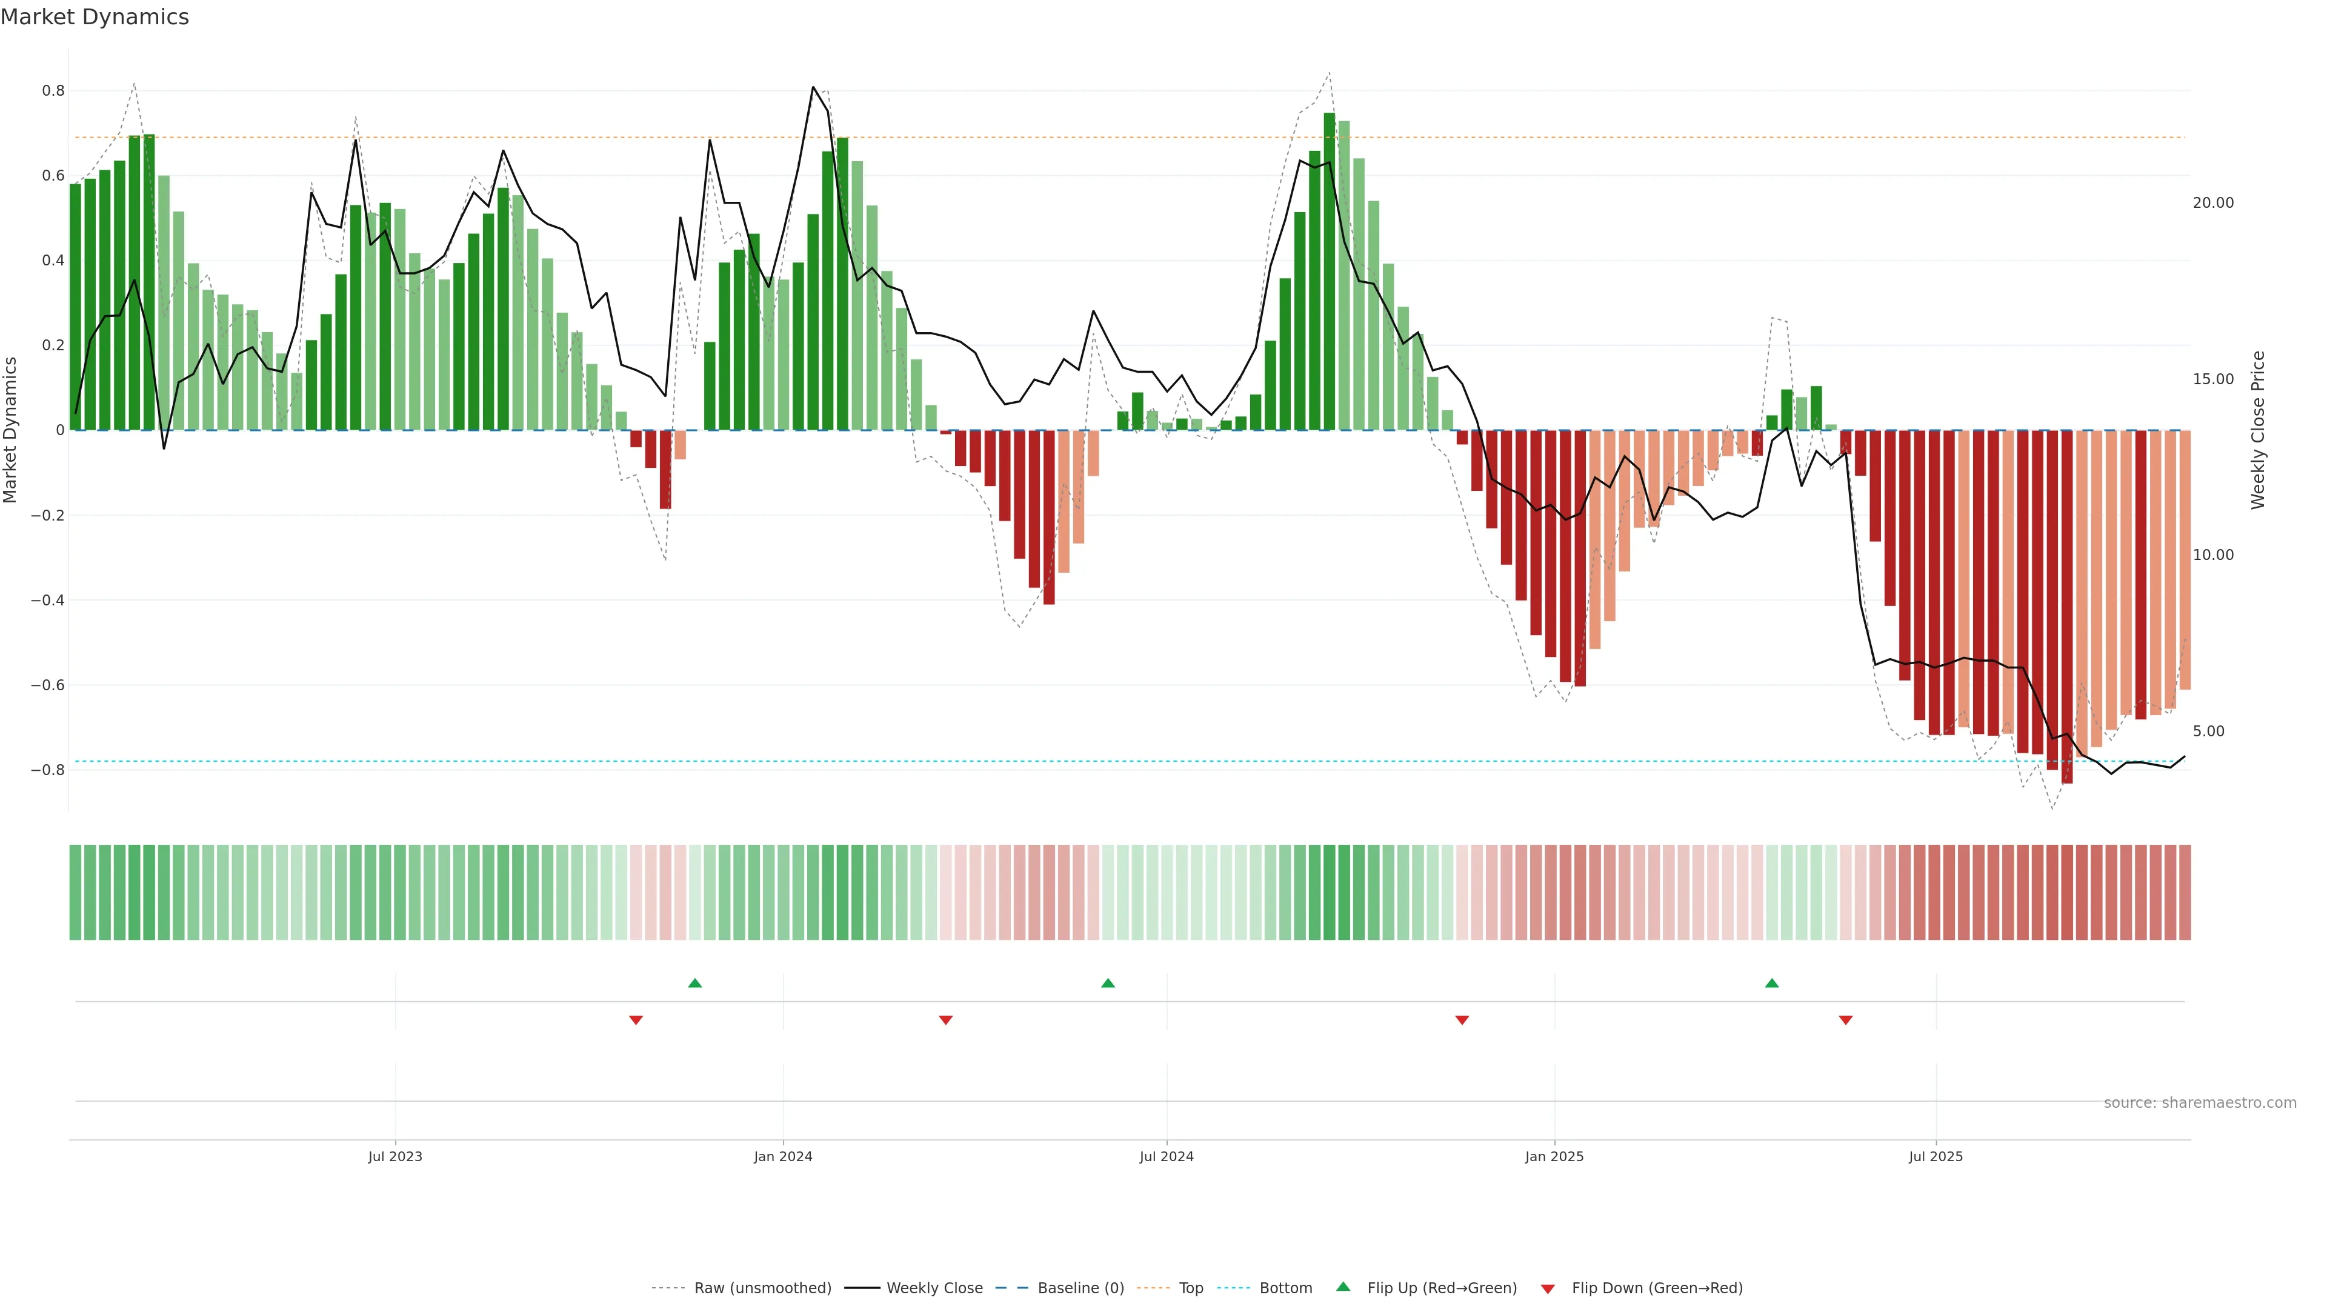Click the Jan 2024 x-axis label

(783, 1156)
